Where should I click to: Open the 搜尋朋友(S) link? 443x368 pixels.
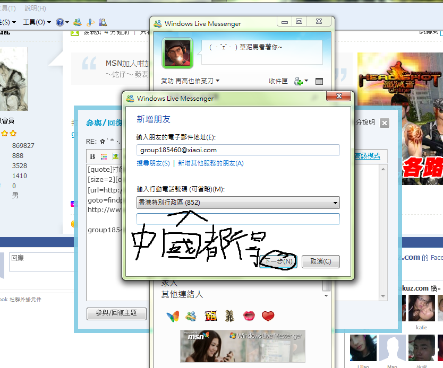pos(154,163)
